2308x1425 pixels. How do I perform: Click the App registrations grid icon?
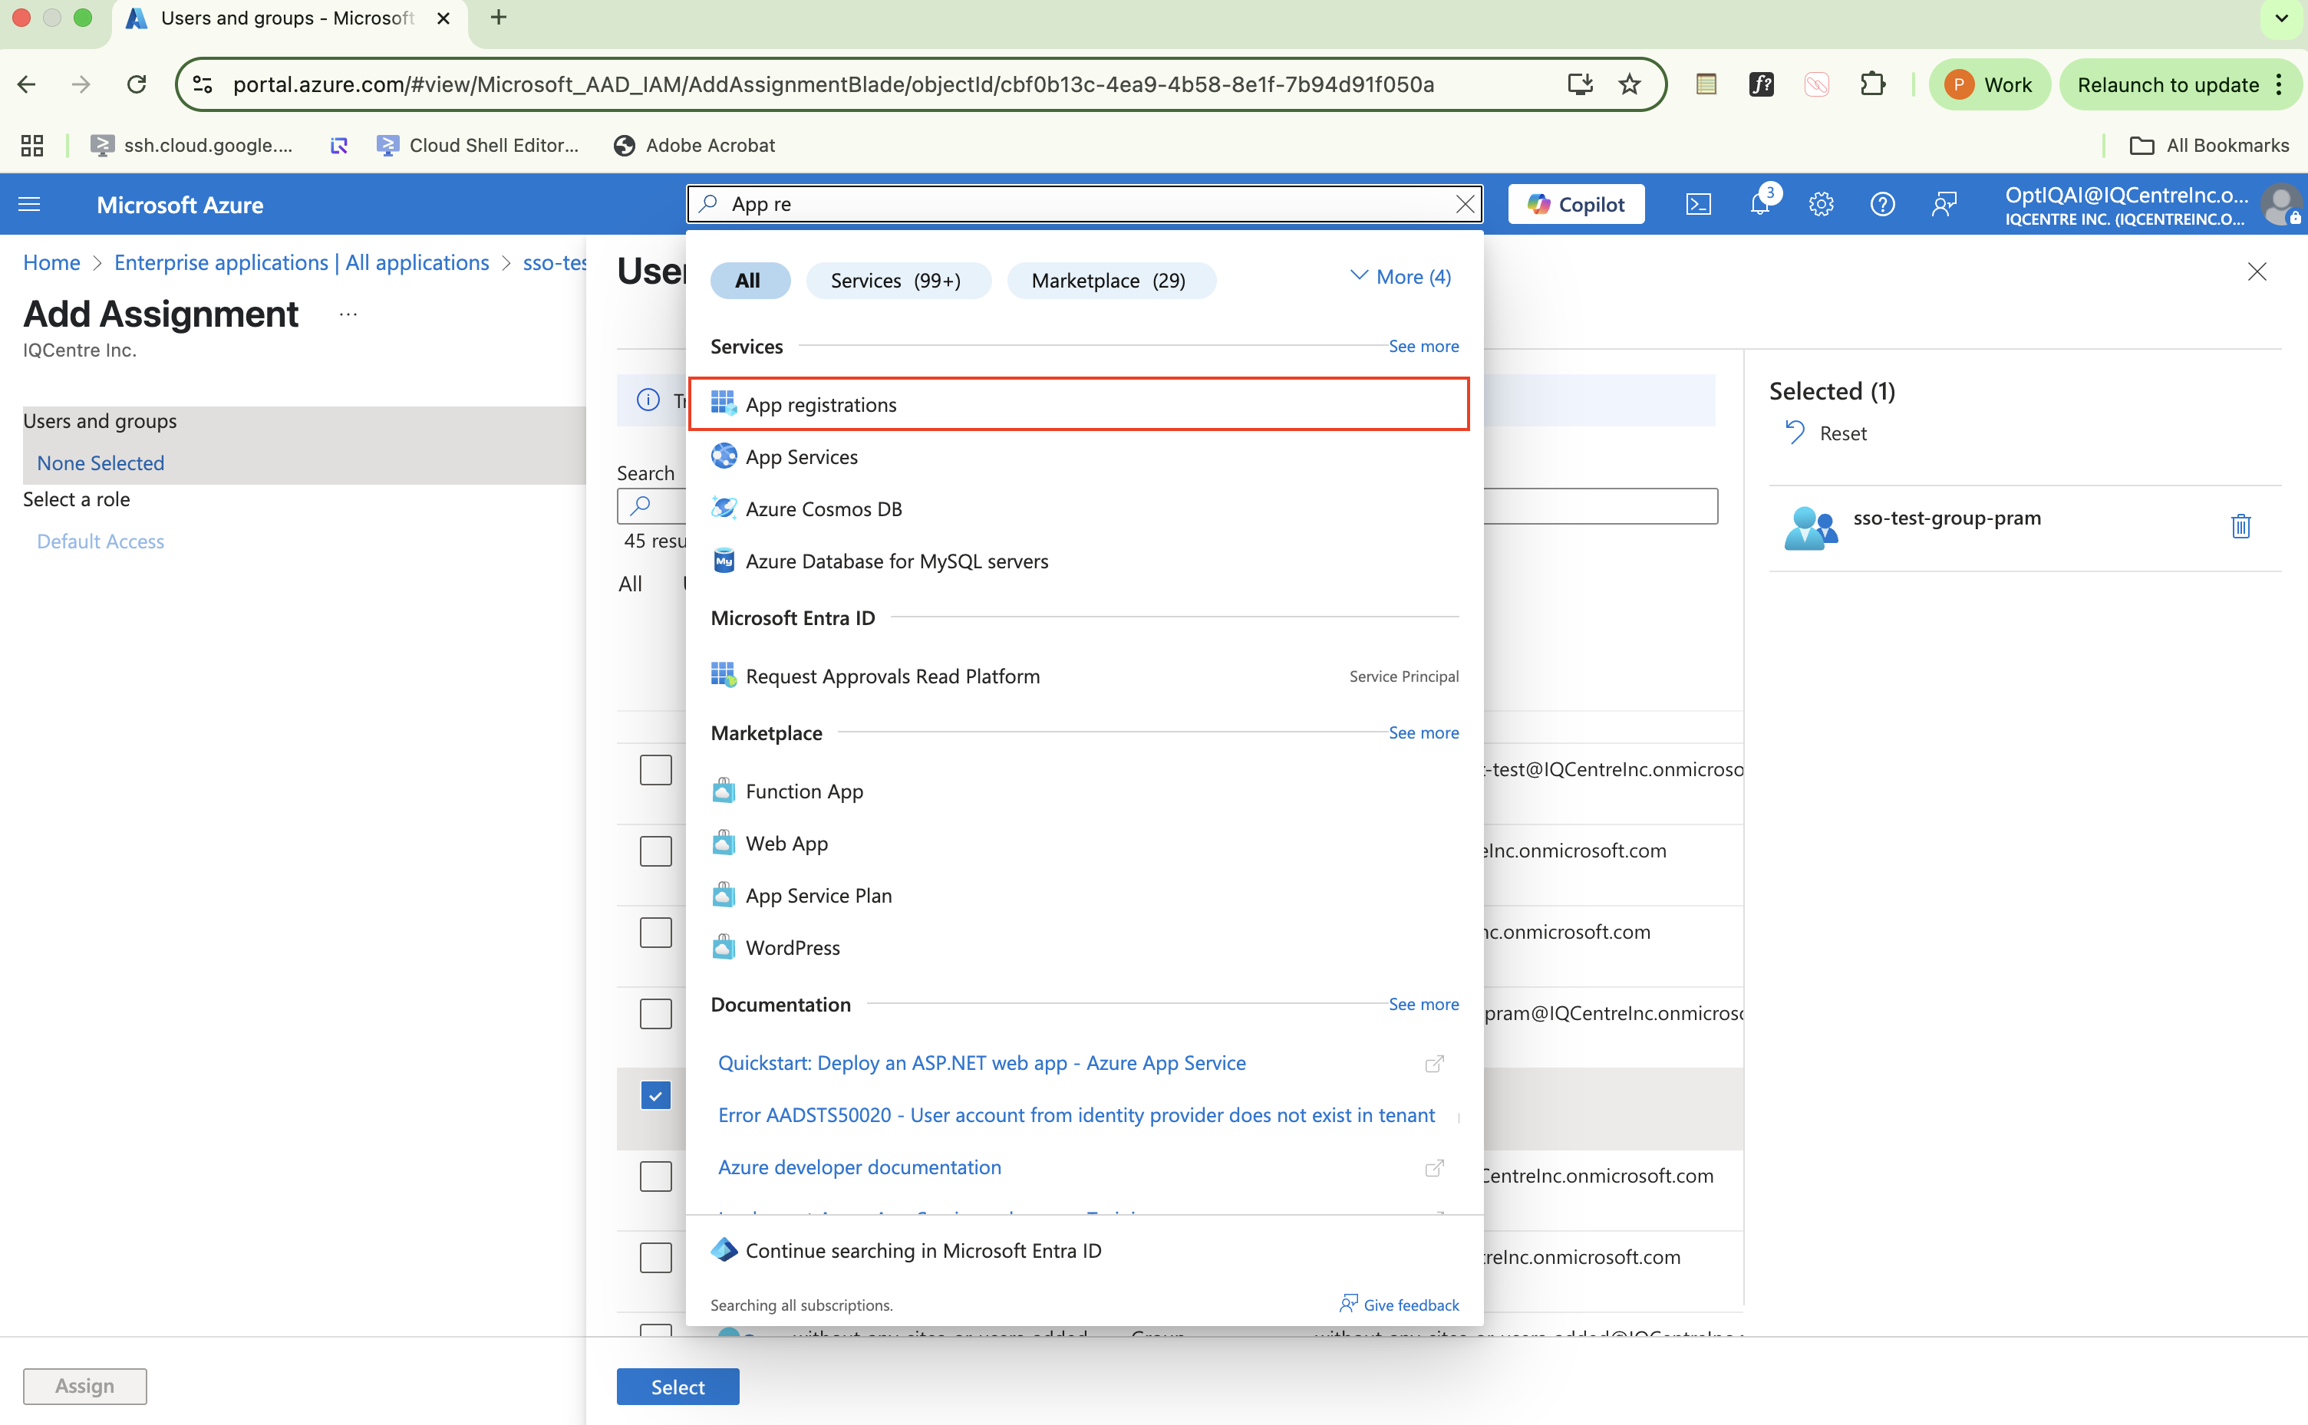click(x=723, y=404)
